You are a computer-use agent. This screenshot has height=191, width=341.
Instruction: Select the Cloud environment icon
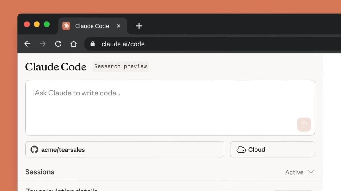coord(241,149)
